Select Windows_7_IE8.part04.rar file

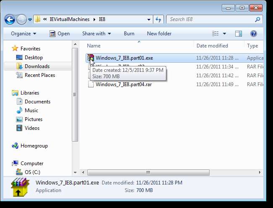pyautogui.click(x=123, y=84)
